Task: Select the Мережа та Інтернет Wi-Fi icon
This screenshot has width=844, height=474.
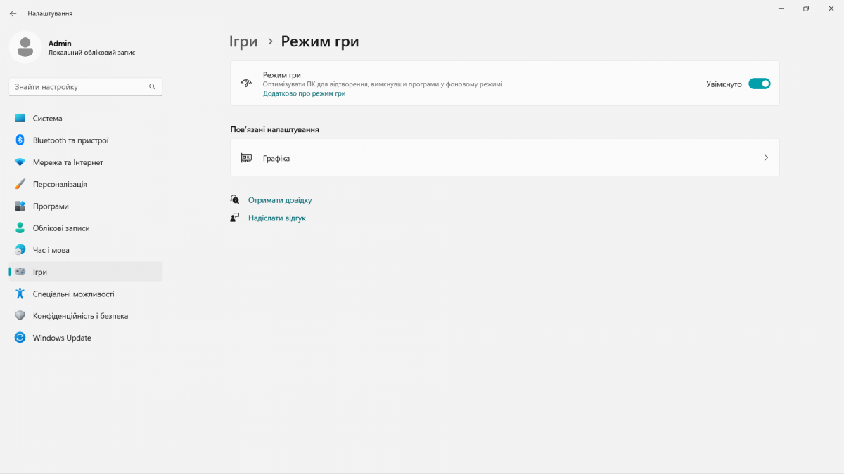Action: pos(20,162)
